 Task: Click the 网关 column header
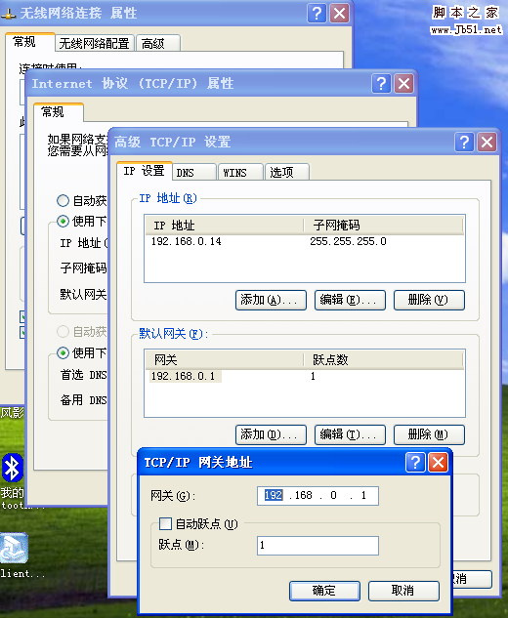point(225,359)
